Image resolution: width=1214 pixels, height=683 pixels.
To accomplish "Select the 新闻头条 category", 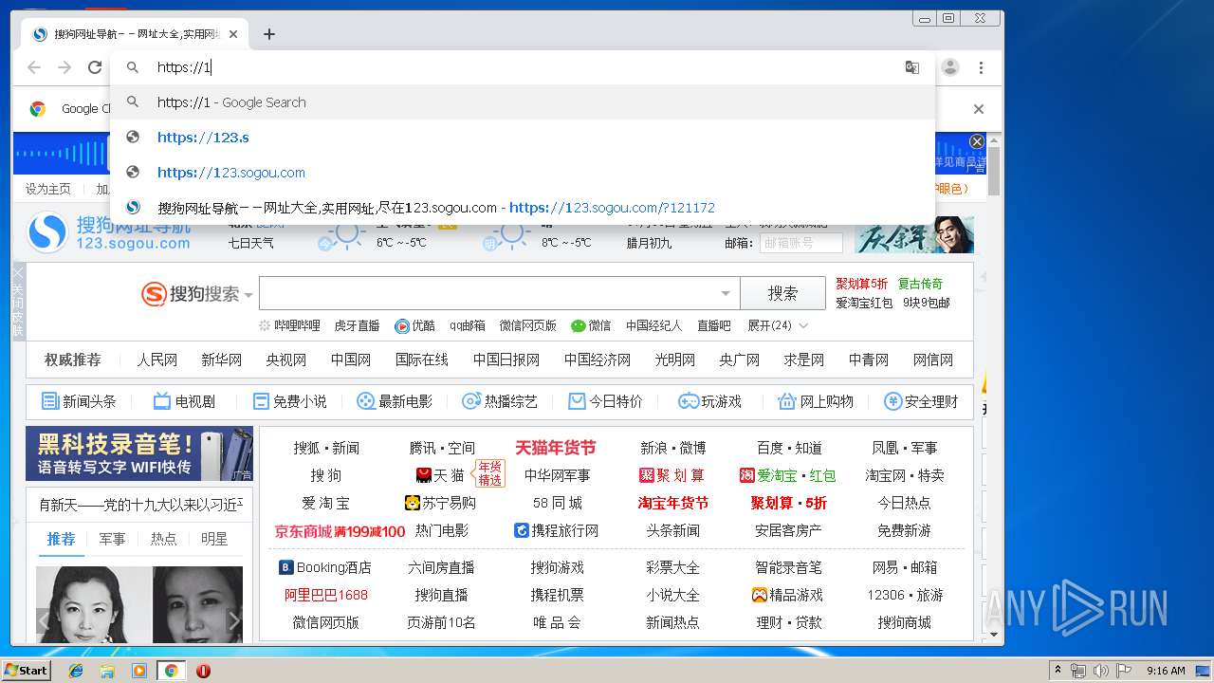I will coord(80,401).
